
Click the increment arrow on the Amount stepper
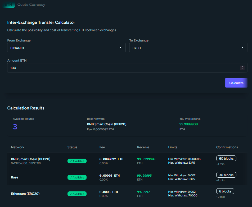click(242, 66)
